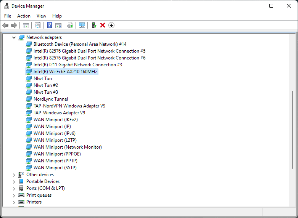The image size is (298, 218).
Task: Click the Enable device green-arrow icon
Action: [x=94, y=25]
